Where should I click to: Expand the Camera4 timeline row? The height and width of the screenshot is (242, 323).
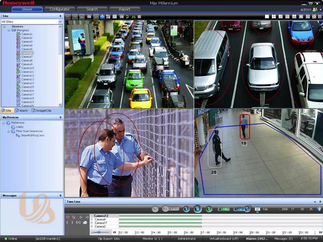(x=92, y=219)
